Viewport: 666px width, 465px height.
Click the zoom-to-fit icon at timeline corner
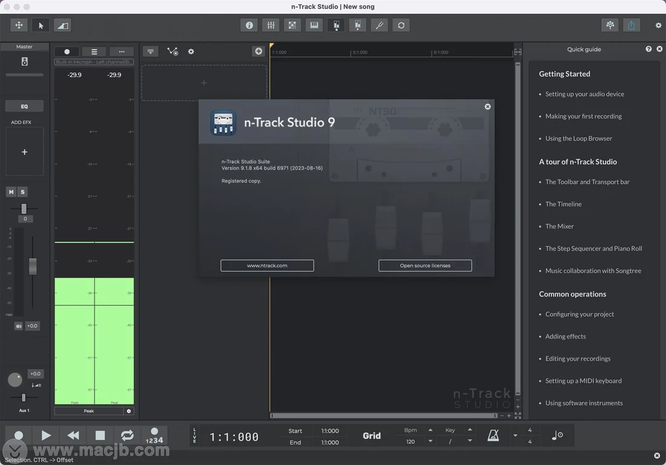point(518,416)
